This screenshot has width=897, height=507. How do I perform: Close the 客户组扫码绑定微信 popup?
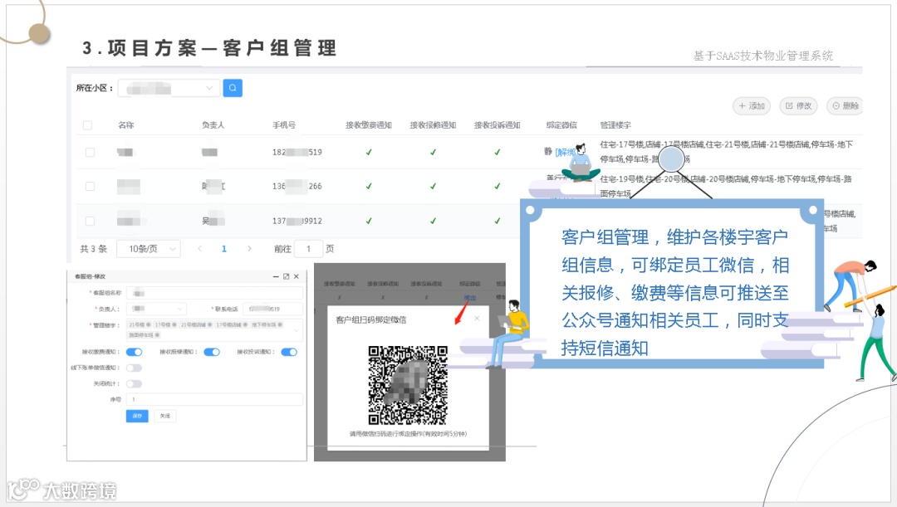click(477, 319)
